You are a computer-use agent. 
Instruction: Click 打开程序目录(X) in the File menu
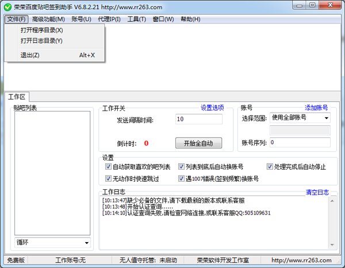pyautogui.click(x=42, y=30)
